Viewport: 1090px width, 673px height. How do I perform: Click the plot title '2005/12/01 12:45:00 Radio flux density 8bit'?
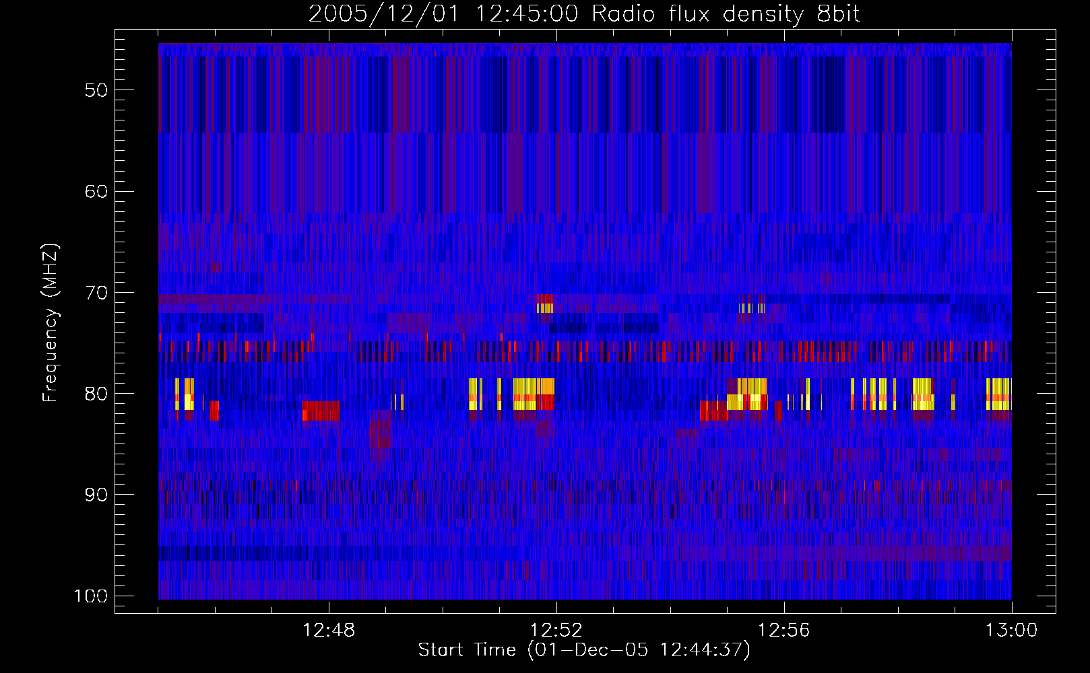click(584, 13)
